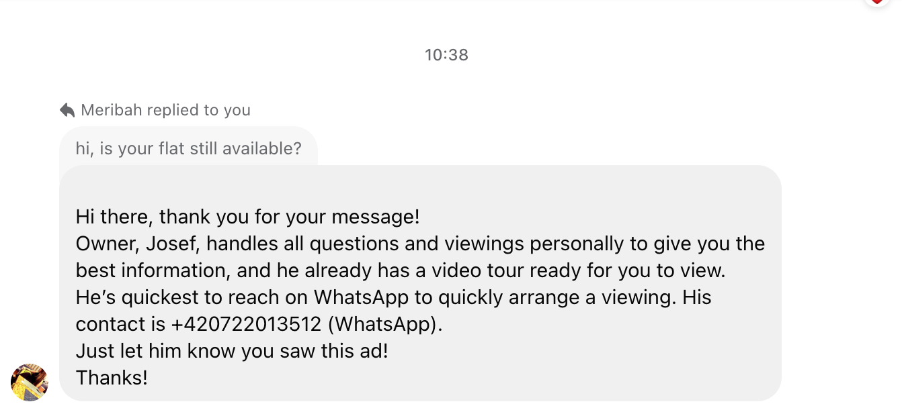Click "contact is" text before the number
902x408 pixels.
(120, 324)
